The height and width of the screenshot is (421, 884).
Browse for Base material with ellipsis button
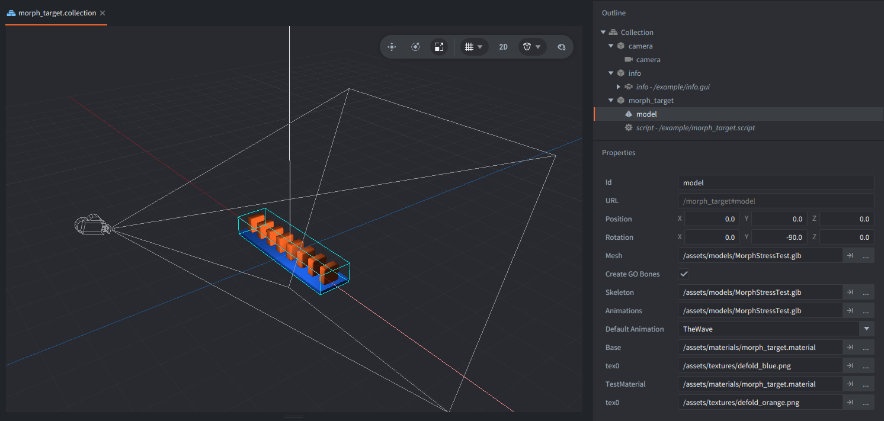coord(866,348)
